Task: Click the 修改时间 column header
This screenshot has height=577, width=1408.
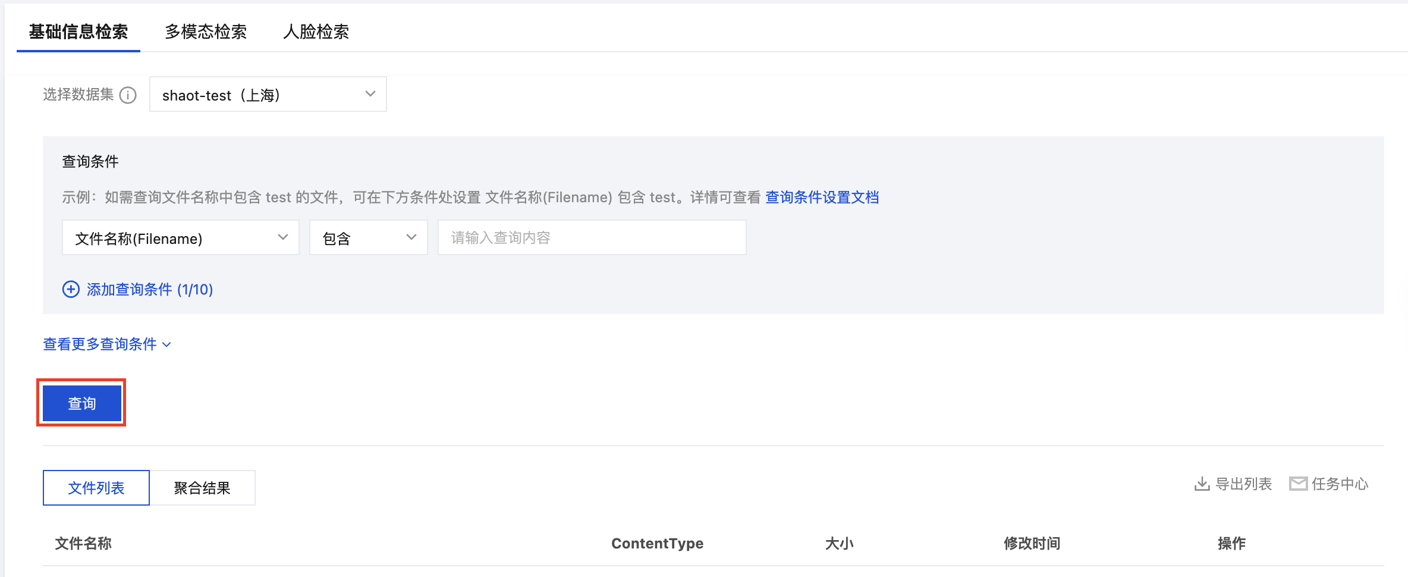Action: 1032,544
